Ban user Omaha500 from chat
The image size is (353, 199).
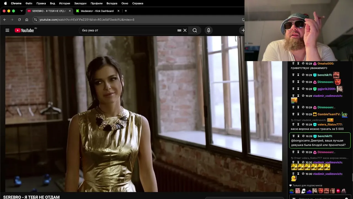tap(303, 64)
